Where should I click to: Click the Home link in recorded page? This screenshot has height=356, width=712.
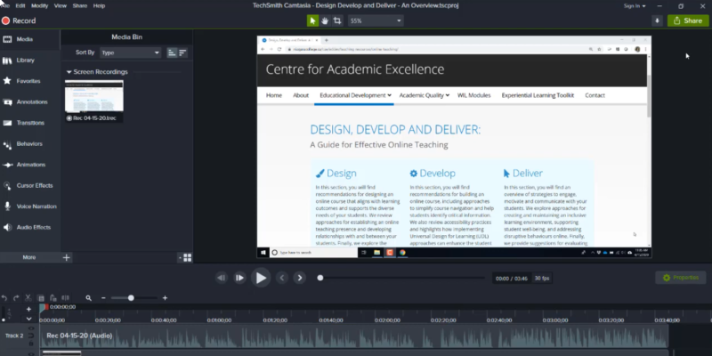coord(274,95)
